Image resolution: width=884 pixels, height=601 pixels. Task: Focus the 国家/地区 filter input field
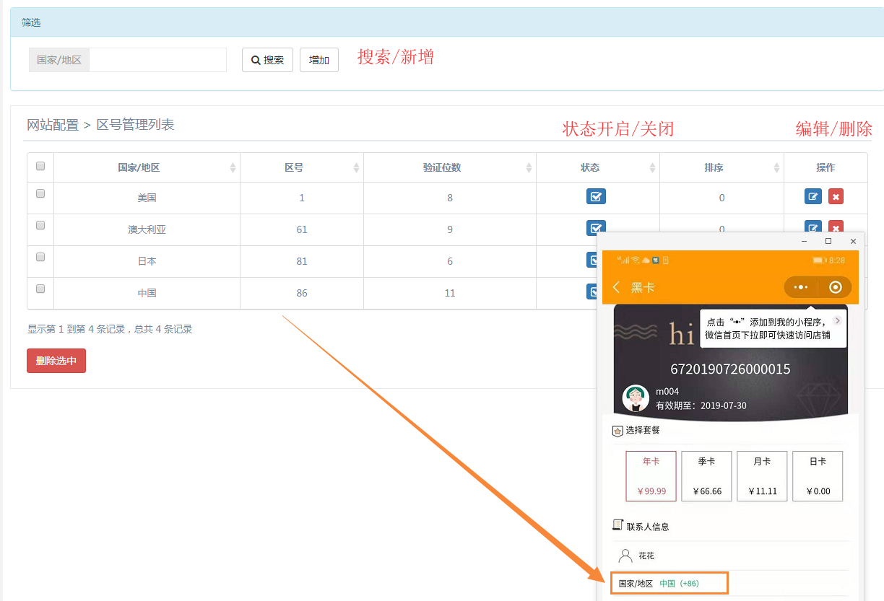click(158, 60)
